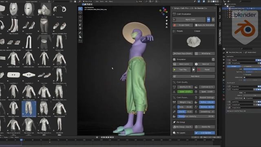Click the Weight 1 kg field
This screenshot has width=261, height=147.
[x=185, y=102]
